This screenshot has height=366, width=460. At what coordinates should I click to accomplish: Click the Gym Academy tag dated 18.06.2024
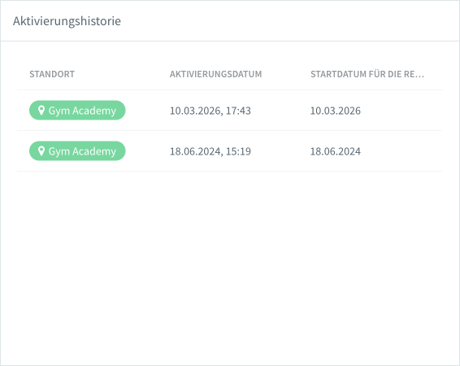[77, 150]
